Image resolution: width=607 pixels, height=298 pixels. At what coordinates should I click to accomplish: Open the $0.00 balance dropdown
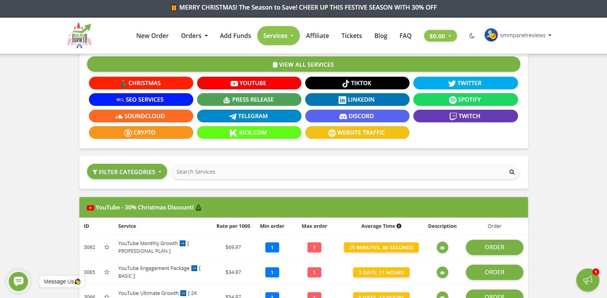click(440, 36)
